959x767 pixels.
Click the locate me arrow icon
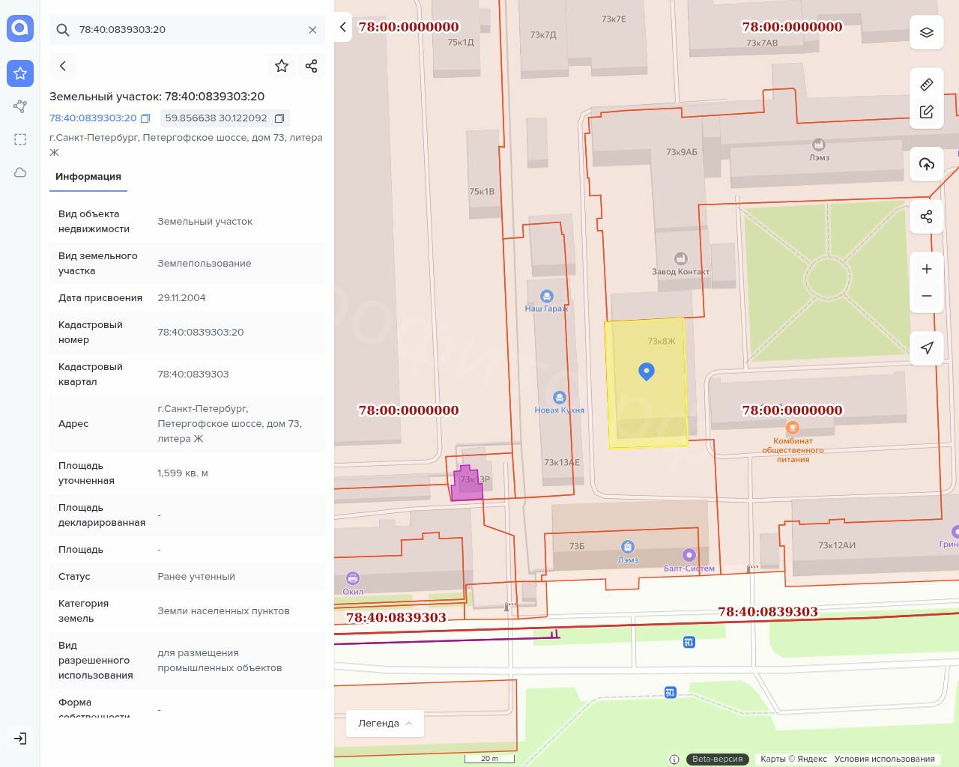point(927,348)
